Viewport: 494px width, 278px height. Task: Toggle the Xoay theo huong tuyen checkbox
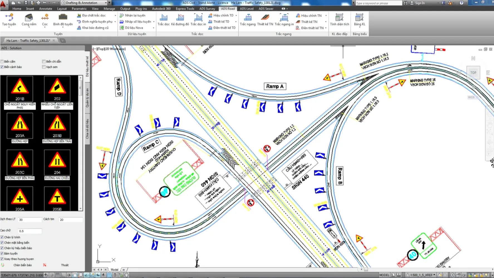coord(2,259)
